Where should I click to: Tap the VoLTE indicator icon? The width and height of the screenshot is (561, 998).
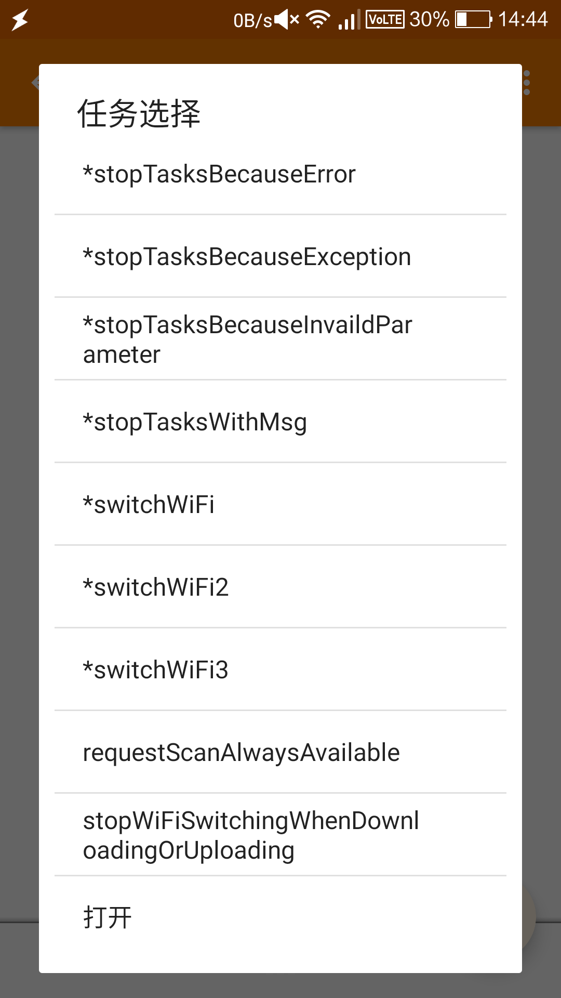pos(385,20)
